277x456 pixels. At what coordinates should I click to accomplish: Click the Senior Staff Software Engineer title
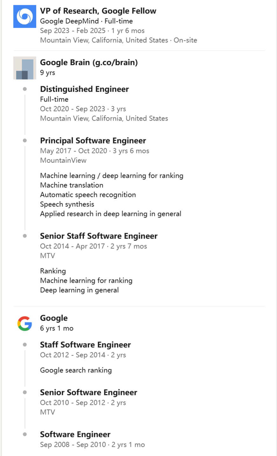tap(99, 236)
